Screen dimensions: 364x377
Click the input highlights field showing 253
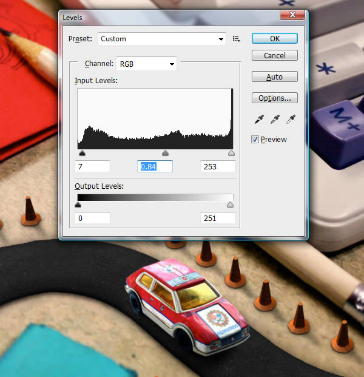(218, 166)
